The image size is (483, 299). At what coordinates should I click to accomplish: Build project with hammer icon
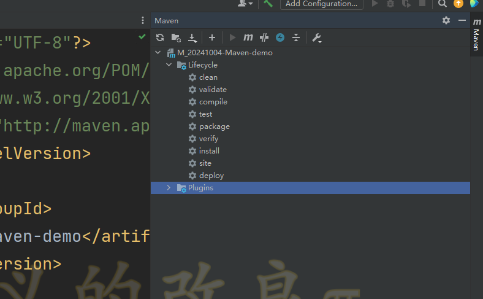point(268,4)
